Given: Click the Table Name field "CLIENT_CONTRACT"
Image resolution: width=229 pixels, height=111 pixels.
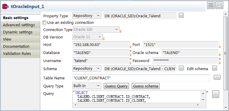Looking at the screenshot, I should coord(141,78).
